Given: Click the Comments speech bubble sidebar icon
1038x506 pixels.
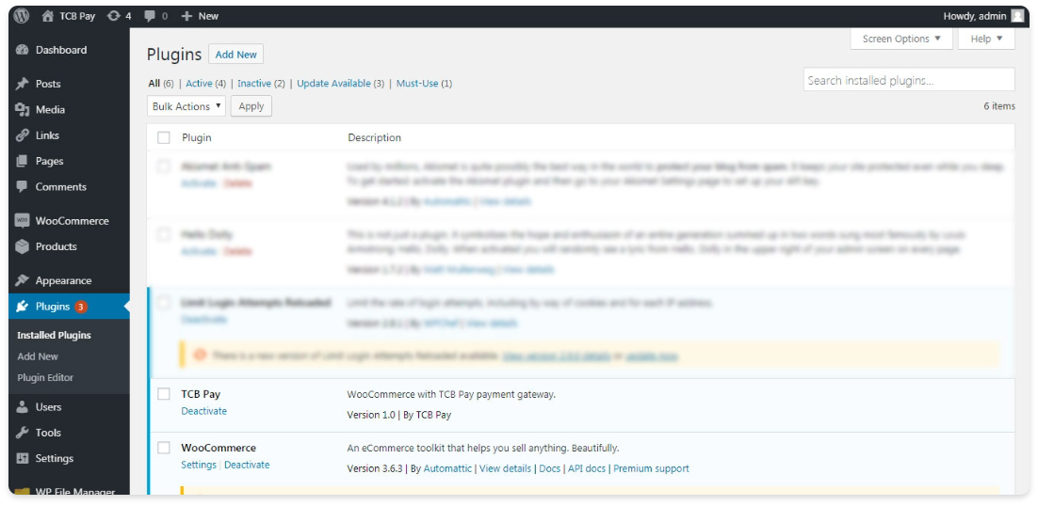Looking at the screenshot, I should pyautogui.click(x=23, y=187).
